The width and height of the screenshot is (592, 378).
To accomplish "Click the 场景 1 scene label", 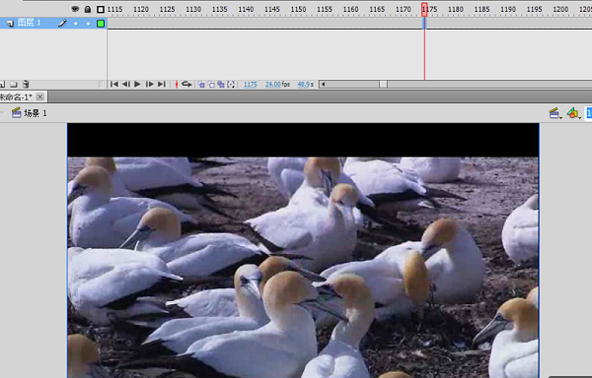I will (x=36, y=113).
